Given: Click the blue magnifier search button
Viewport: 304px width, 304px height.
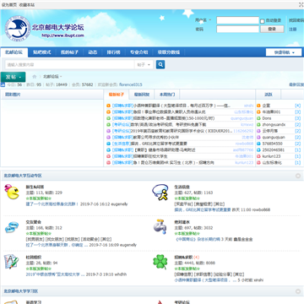Looking at the screenshot, I should click(x=160, y=64).
